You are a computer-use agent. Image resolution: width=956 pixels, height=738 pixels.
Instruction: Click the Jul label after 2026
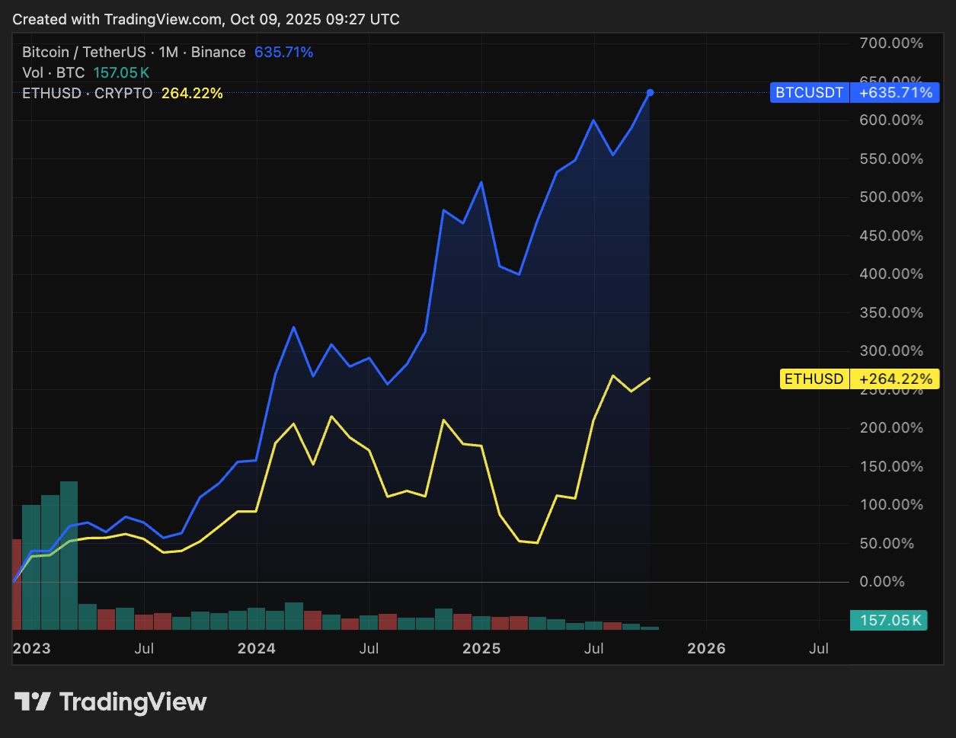point(819,649)
